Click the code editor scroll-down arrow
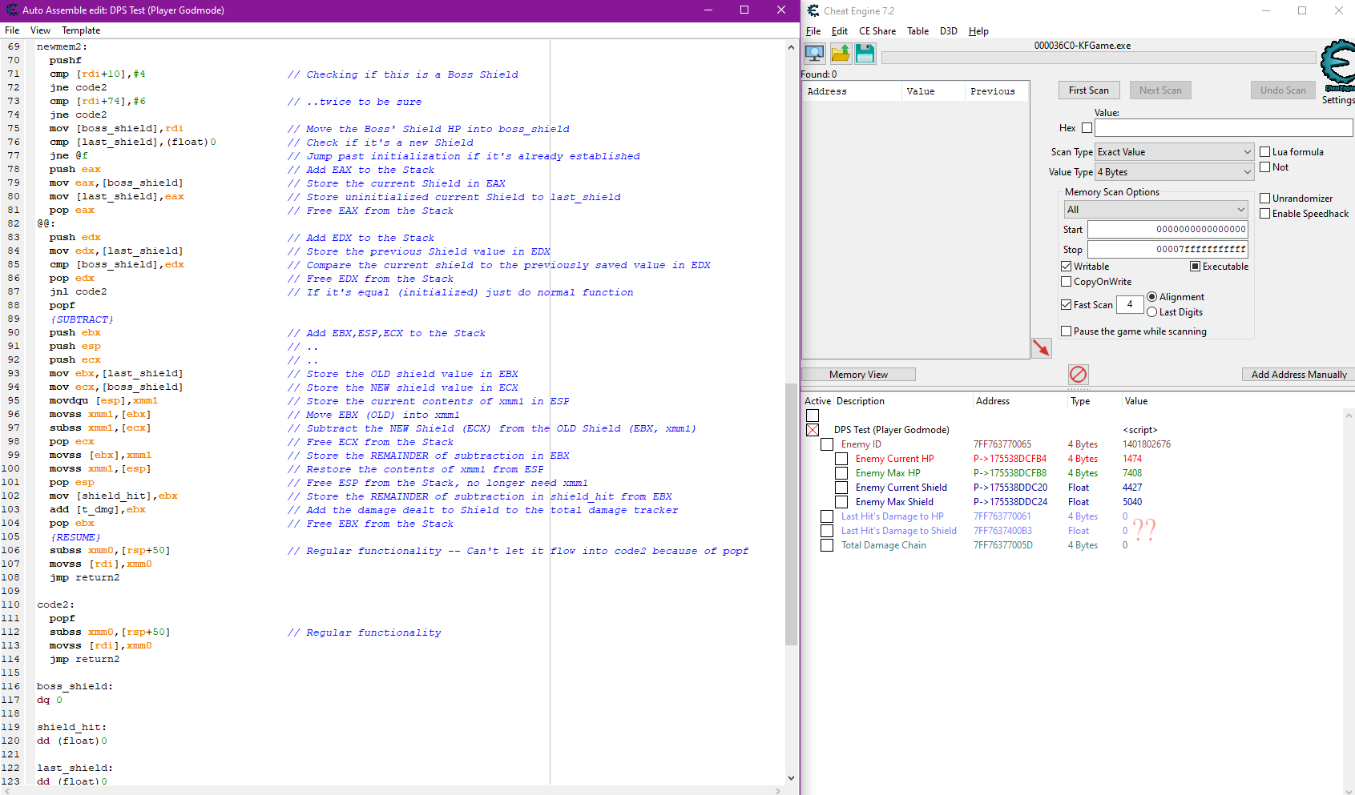Screen dimensions: 1355x795 (791, 777)
